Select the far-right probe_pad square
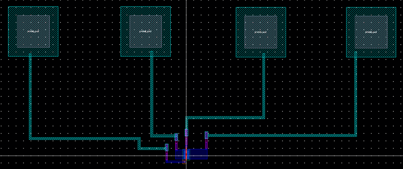Viewport: 403px width, 169px height. click(x=371, y=32)
